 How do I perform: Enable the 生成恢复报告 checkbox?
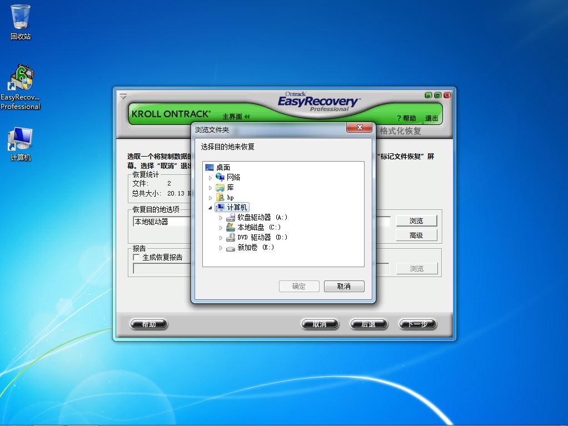[137, 257]
